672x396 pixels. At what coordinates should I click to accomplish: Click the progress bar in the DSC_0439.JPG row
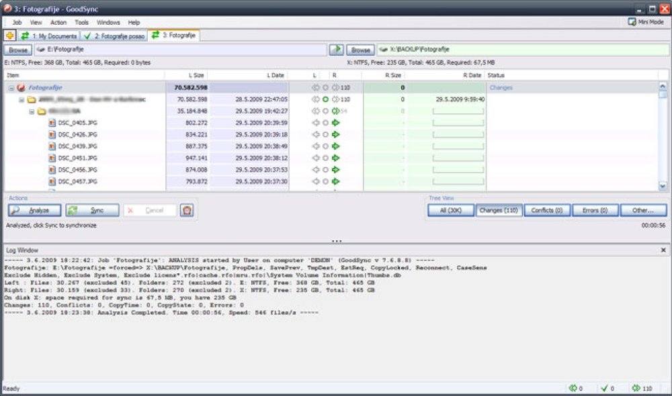458,146
